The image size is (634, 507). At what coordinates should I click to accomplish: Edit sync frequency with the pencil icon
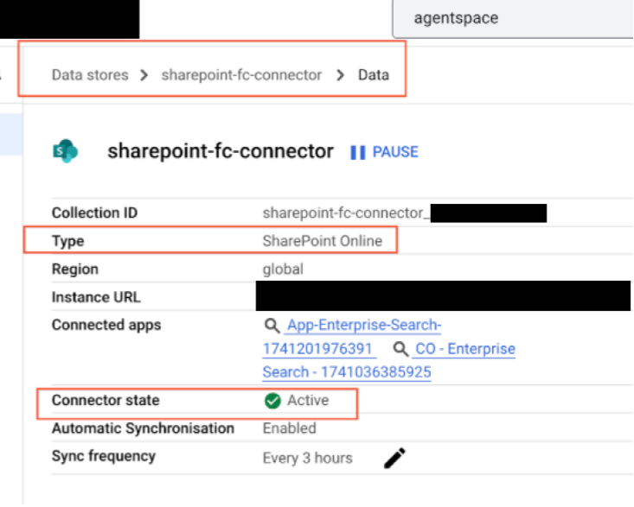point(394,458)
